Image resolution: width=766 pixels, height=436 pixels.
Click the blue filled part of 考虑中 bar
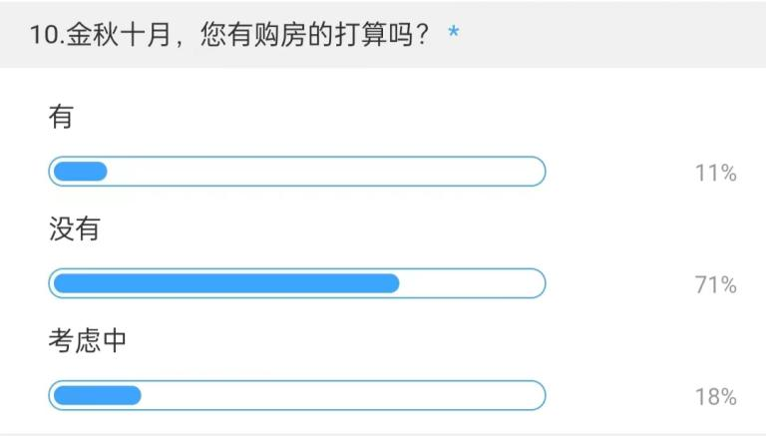(97, 395)
